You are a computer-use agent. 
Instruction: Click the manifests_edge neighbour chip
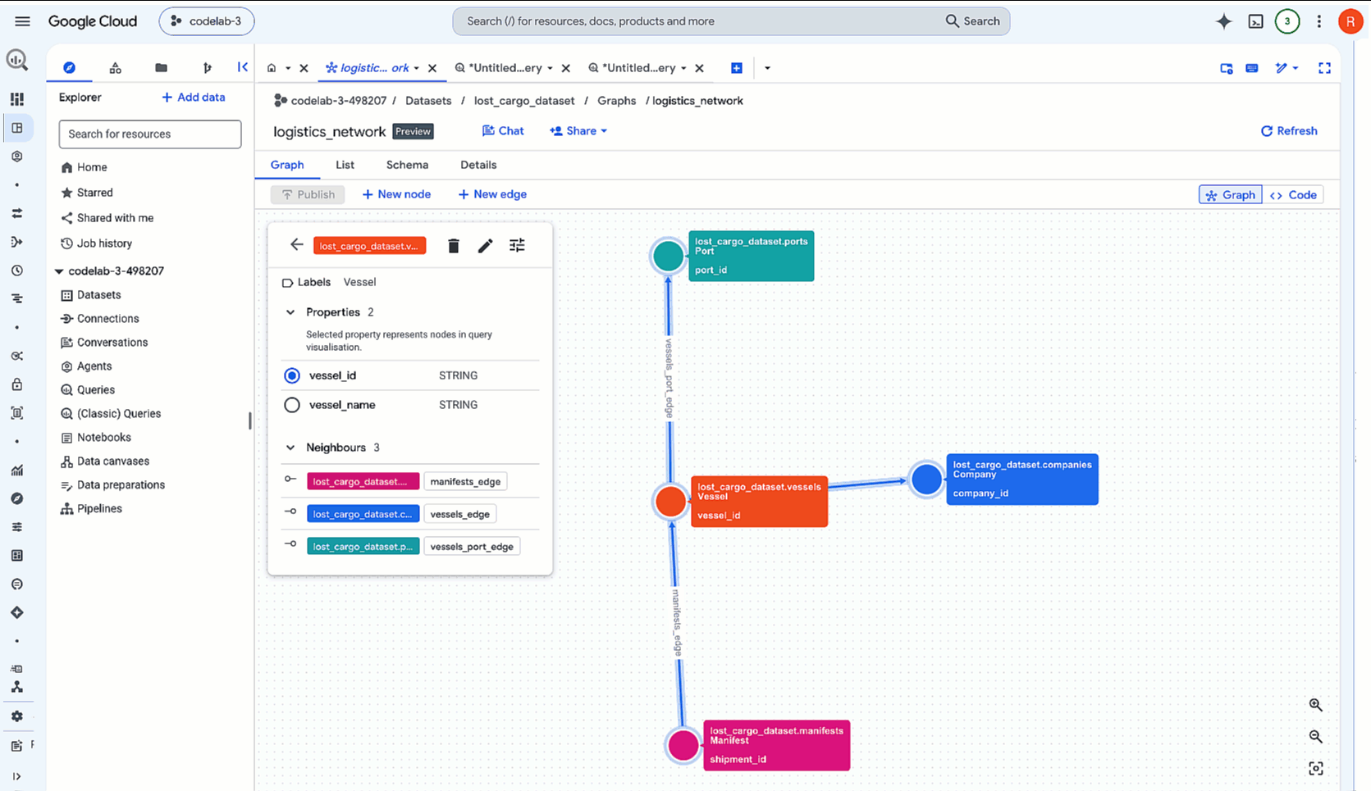click(x=465, y=482)
